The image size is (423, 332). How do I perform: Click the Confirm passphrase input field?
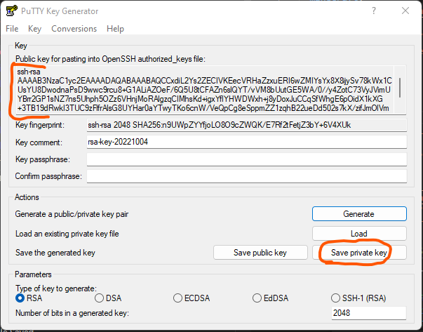(246, 176)
